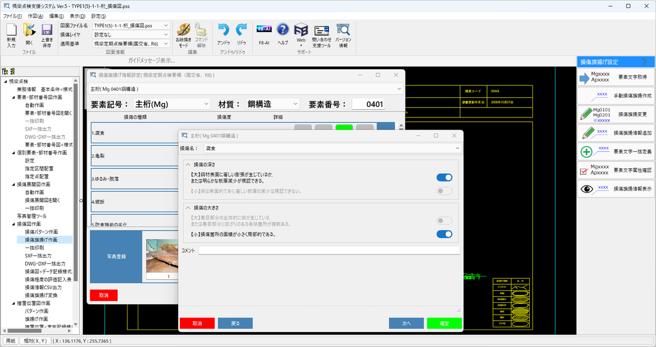Click 要素番号 0401 field
Viewport: 656px width, 347px height.
pyautogui.click(x=368, y=104)
